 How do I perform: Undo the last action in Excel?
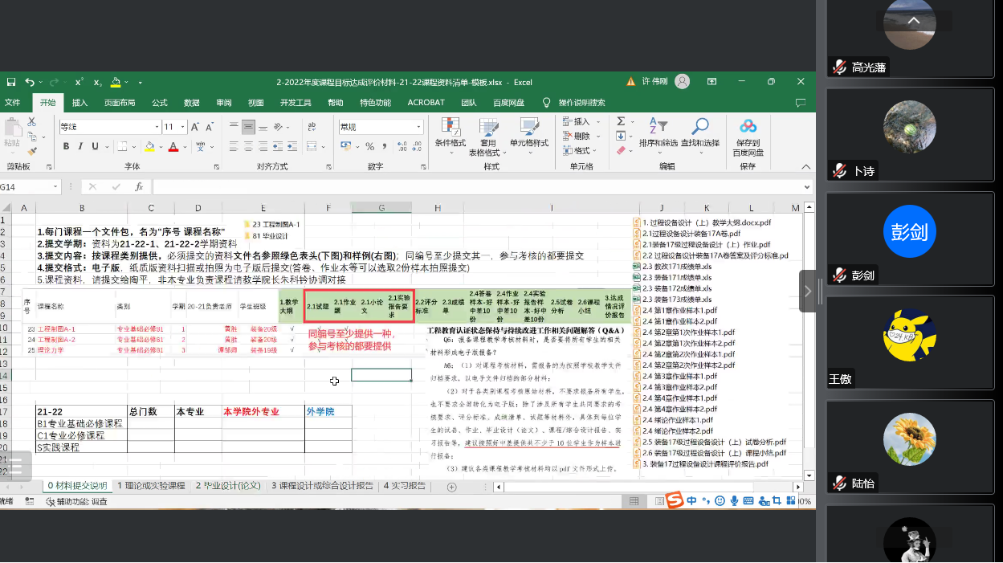[29, 82]
